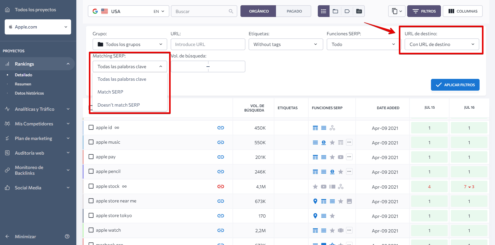Expand Mis Competidores section

pyautogui.click(x=37, y=124)
